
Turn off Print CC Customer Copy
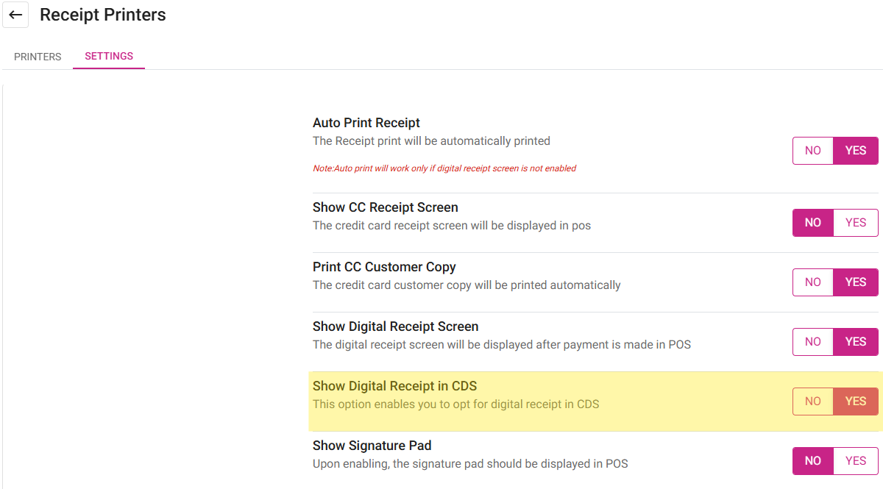point(813,282)
